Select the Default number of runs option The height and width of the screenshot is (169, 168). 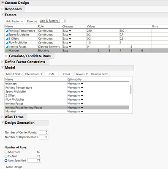tap(6, 156)
